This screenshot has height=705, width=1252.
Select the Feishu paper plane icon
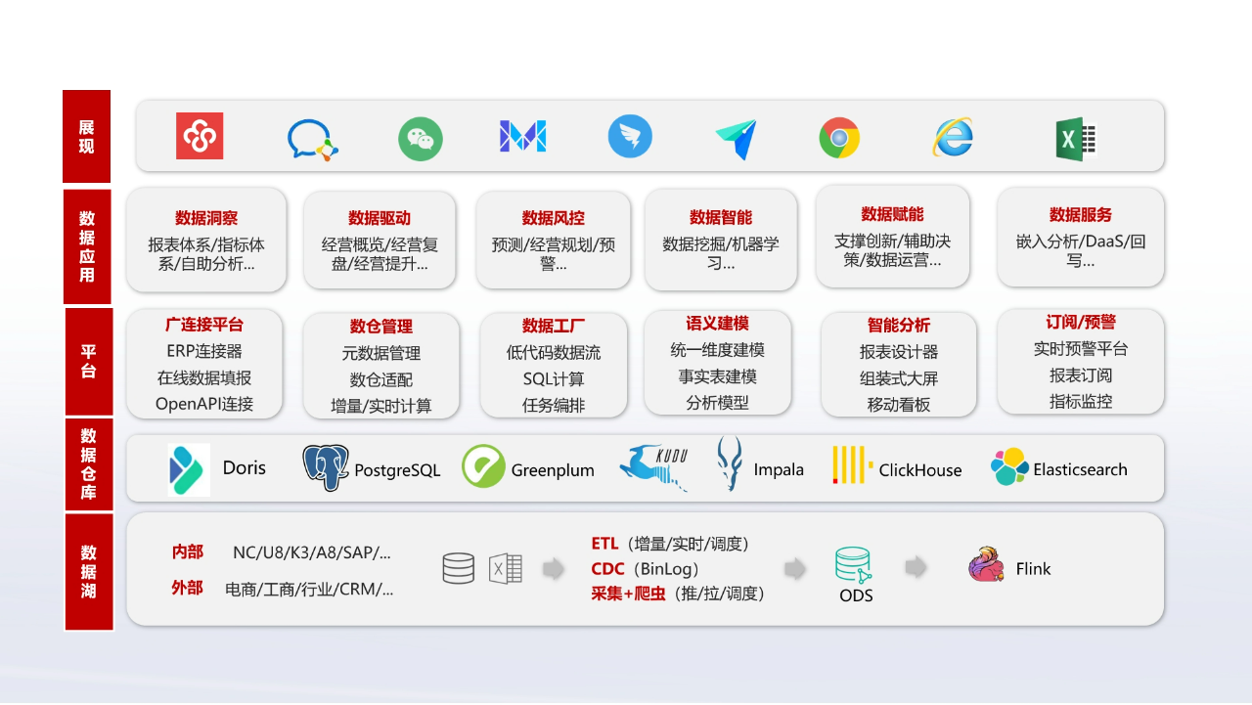pyautogui.click(x=737, y=140)
